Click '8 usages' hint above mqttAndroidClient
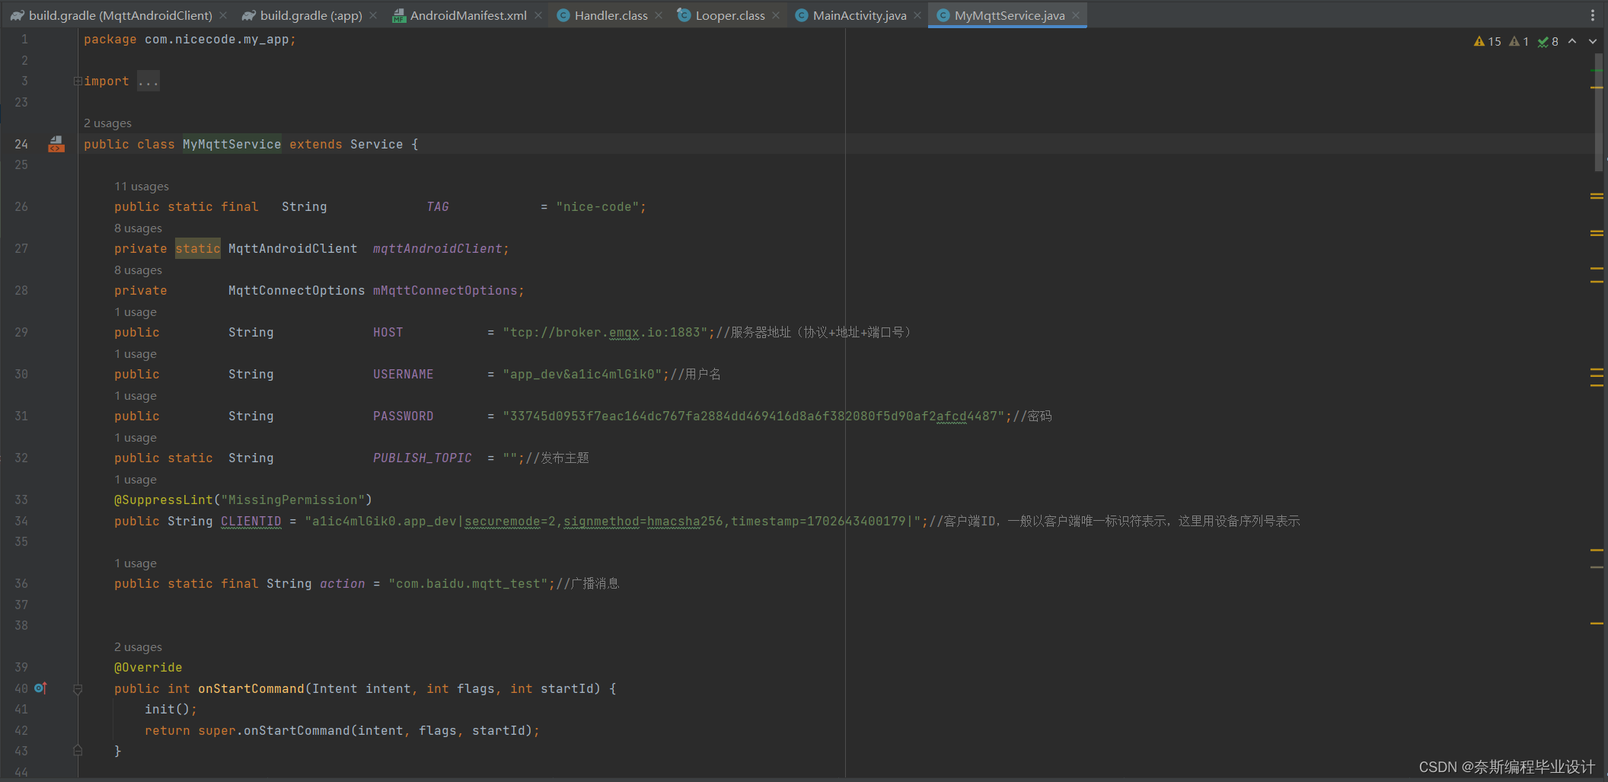 coord(138,228)
